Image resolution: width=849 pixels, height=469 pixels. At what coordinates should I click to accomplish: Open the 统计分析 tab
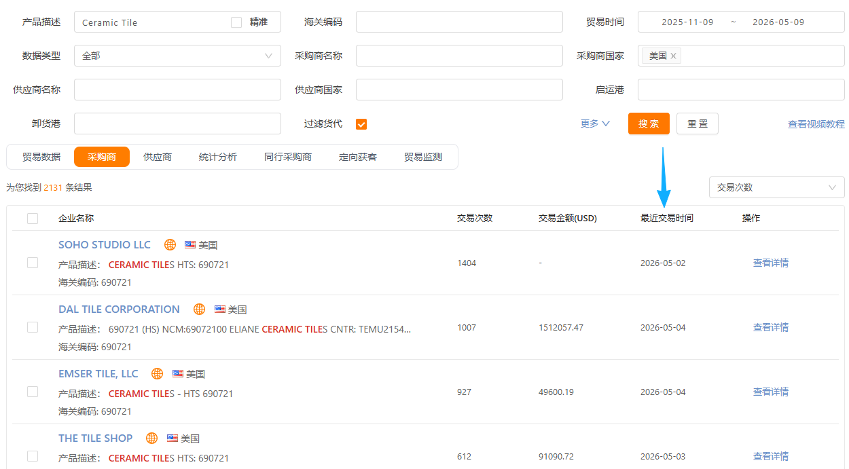pos(218,157)
